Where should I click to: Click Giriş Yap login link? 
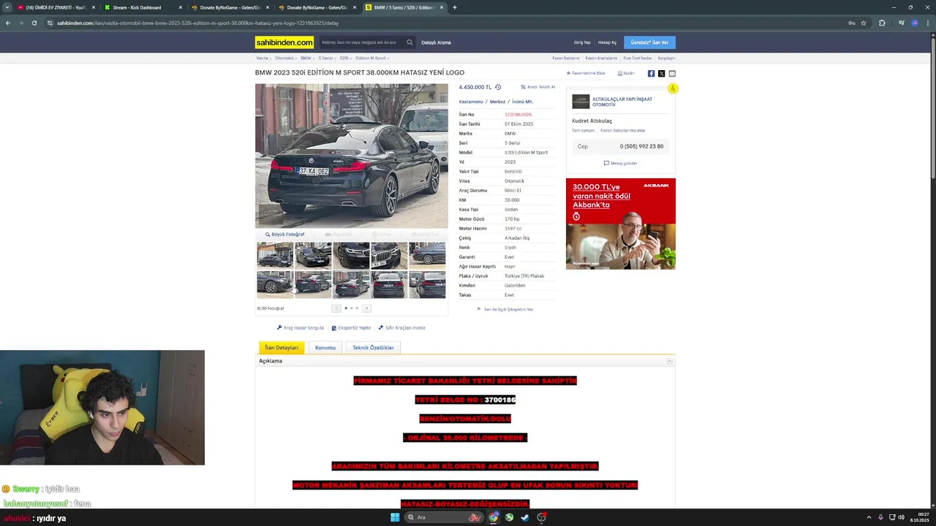click(x=582, y=42)
